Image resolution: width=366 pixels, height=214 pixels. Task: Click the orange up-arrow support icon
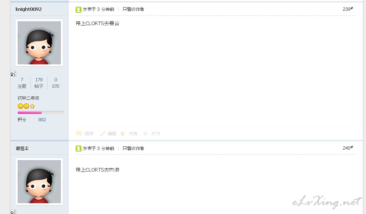click(x=122, y=133)
